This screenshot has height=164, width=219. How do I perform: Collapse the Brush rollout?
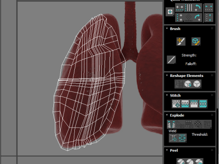(167, 29)
